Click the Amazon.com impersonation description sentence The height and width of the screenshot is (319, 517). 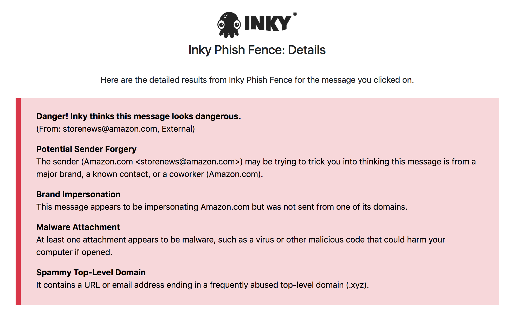[x=222, y=207]
